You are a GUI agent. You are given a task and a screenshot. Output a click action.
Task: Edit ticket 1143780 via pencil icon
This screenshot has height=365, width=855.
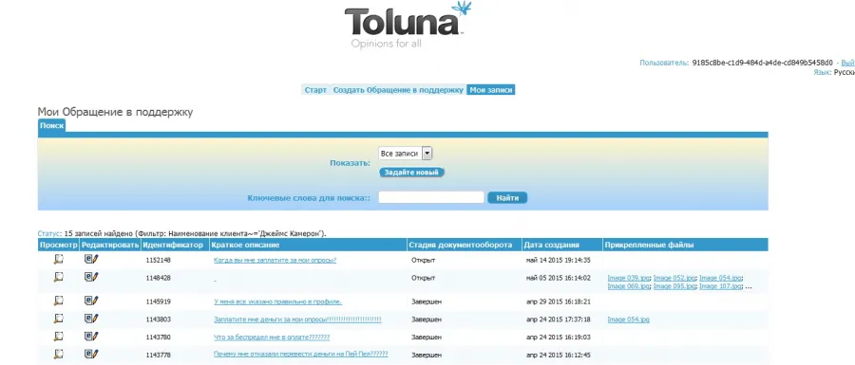pos(91,337)
